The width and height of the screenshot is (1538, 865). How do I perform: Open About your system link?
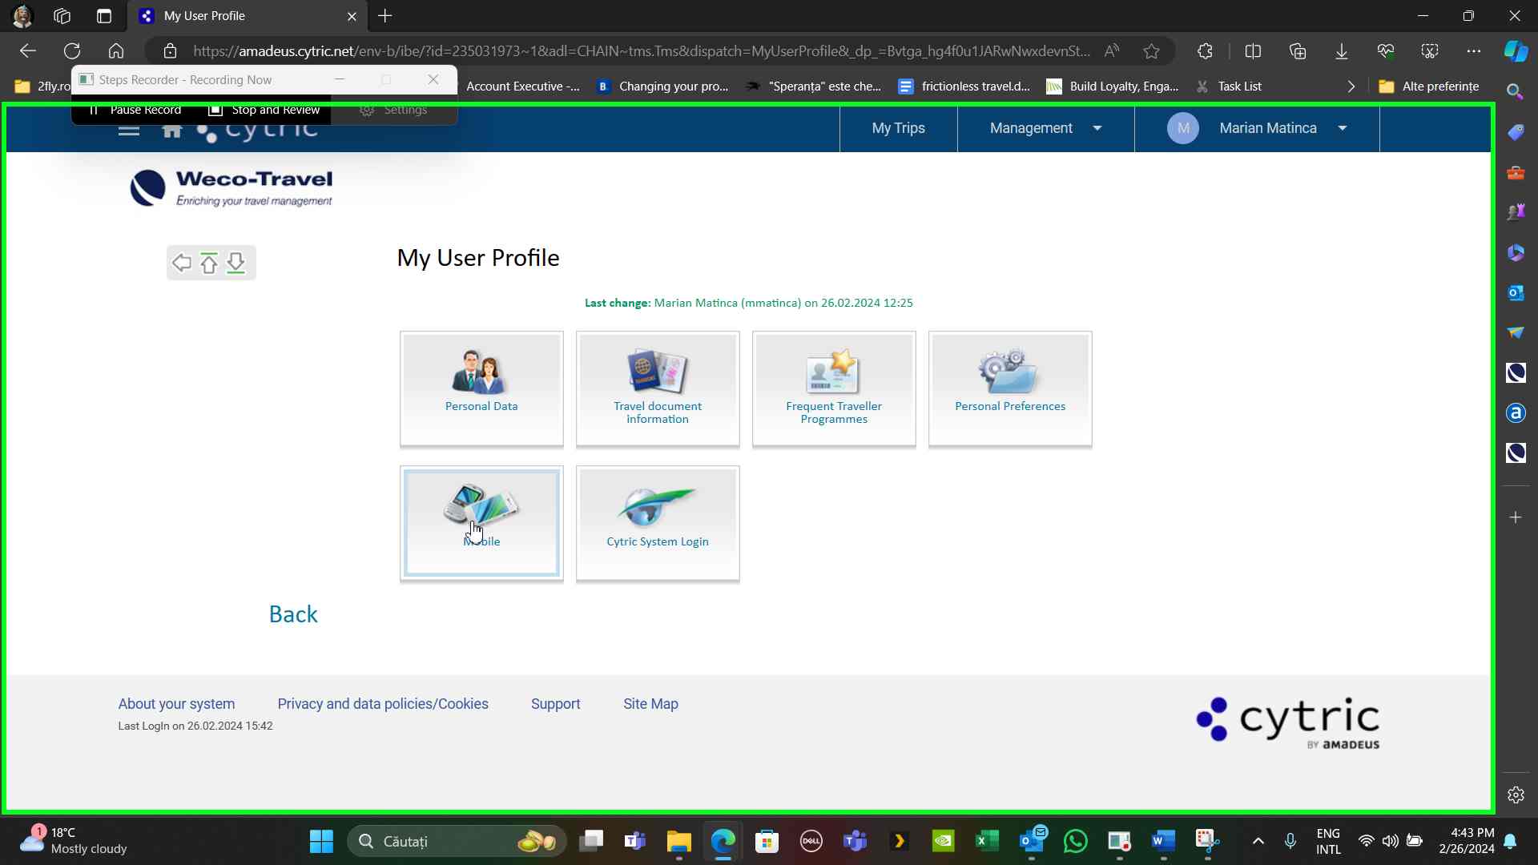click(x=176, y=704)
